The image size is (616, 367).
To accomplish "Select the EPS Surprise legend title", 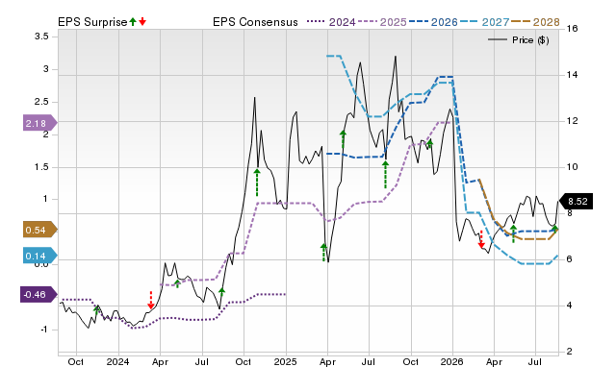I will (x=92, y=22).
